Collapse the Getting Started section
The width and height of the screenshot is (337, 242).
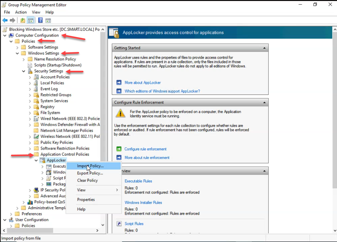[264, 48]
